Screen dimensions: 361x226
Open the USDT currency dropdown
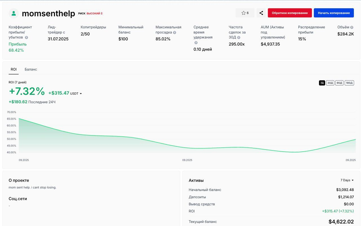pyautogui.click(x=76, y=94)
